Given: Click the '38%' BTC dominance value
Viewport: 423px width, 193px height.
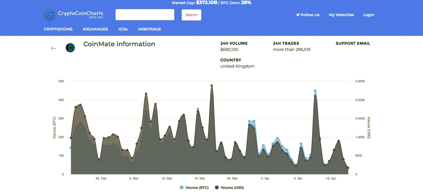Looking at the screenshot, I should point(246,3).
